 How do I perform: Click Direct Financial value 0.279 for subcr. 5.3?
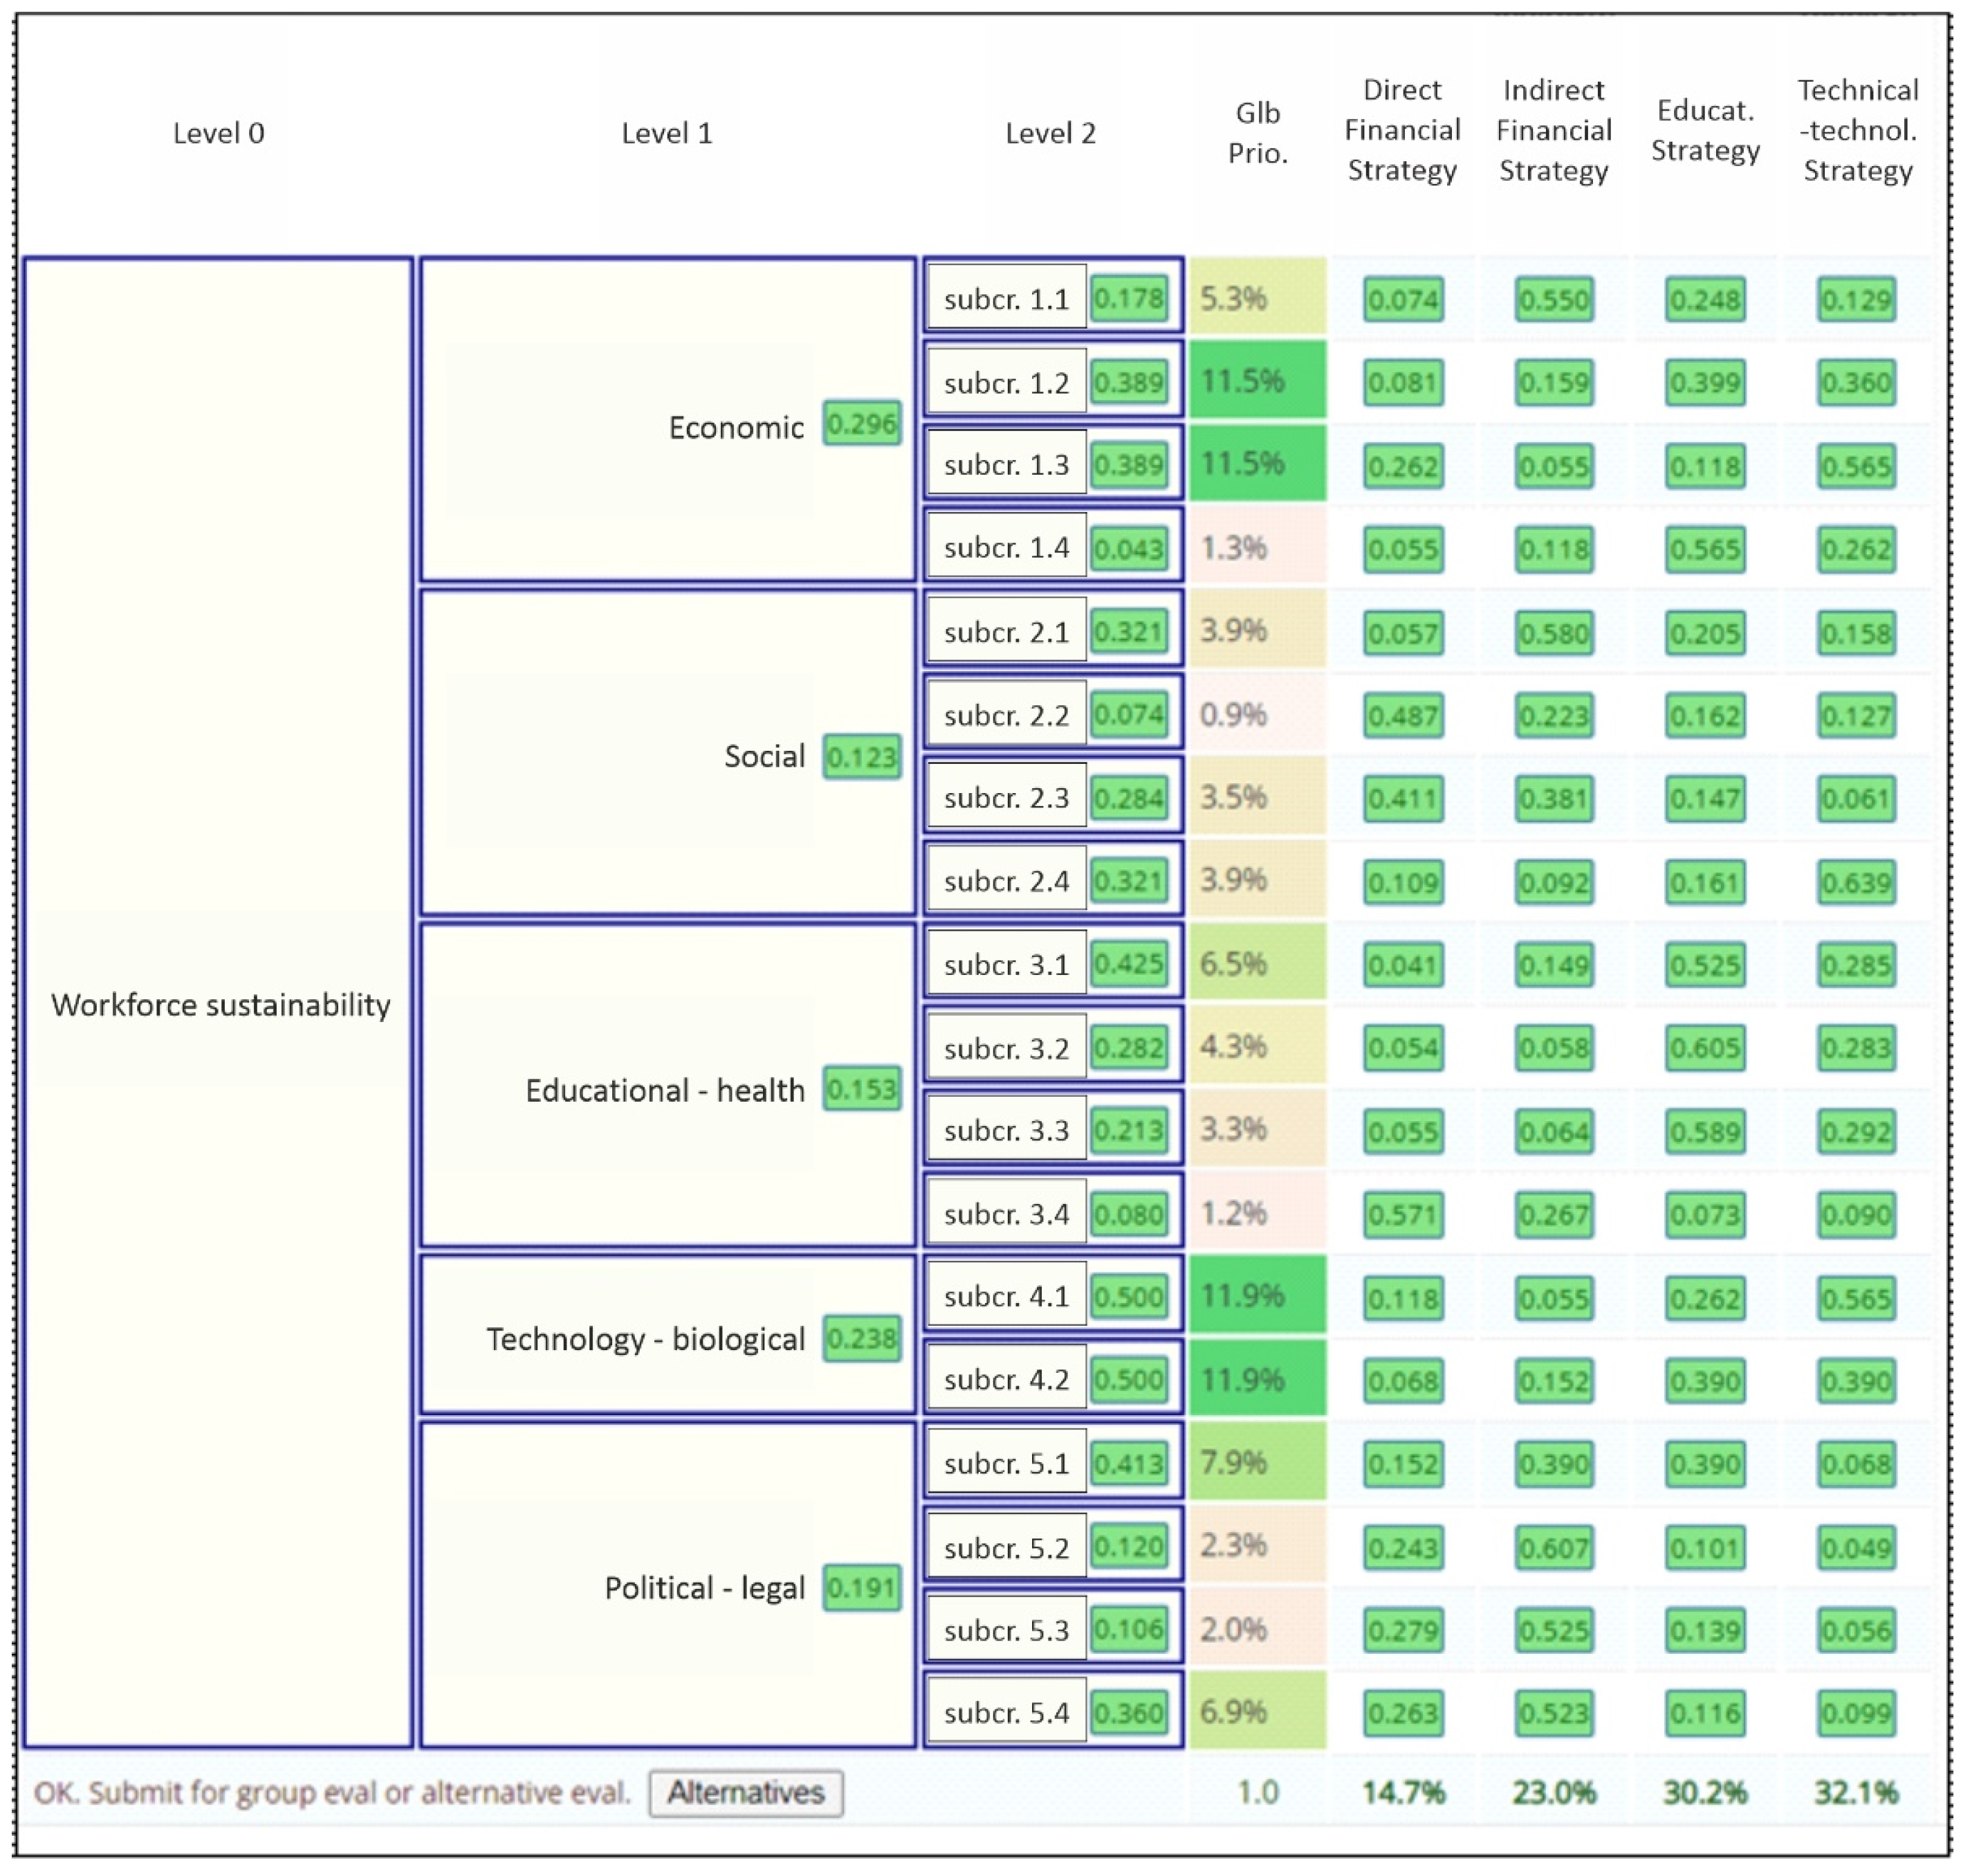(1403, 1630)
